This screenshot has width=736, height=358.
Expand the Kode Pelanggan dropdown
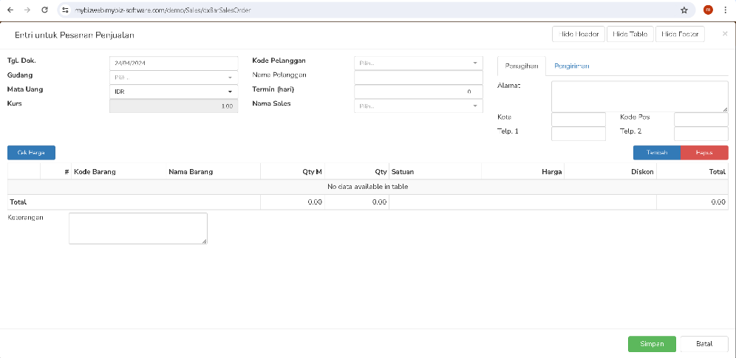point(418,63)
